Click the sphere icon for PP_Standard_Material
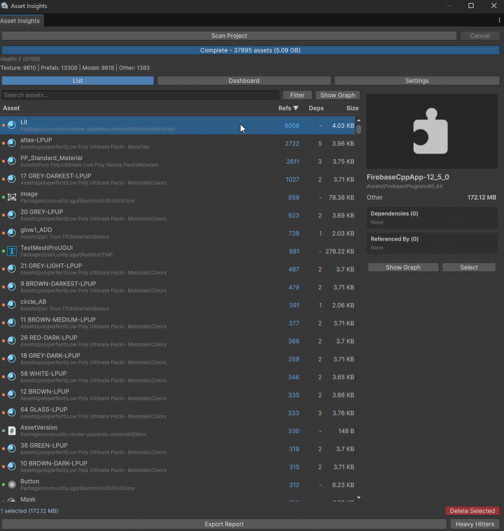 point(12,161)
